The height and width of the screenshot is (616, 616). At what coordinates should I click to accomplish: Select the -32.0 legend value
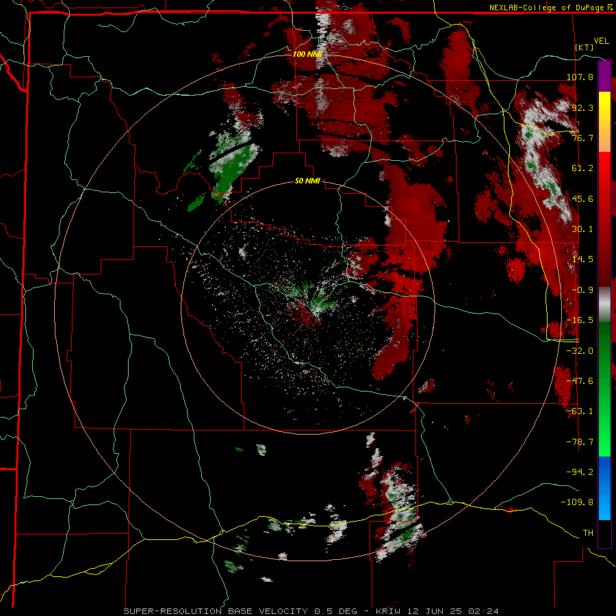click(580, 351)
